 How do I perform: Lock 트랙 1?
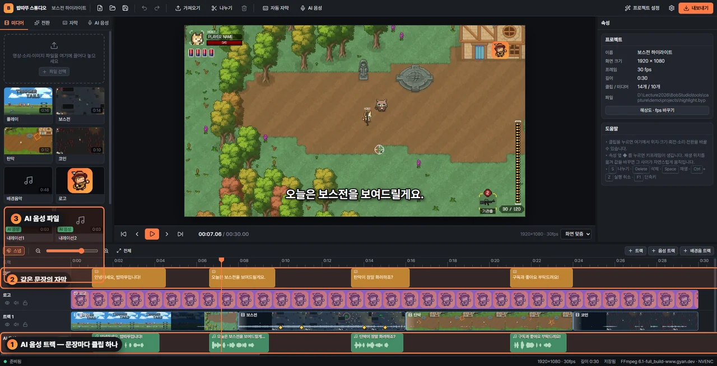pyautogui.click(x=25, y=325)
